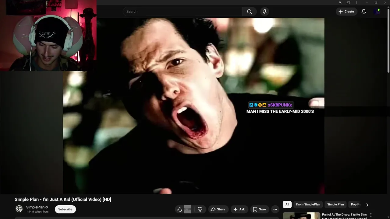Image resolution: width=390 pixels, height=219 pixels.
Task: Click the '1.94M subscribers' text
Action: [37, 212]
